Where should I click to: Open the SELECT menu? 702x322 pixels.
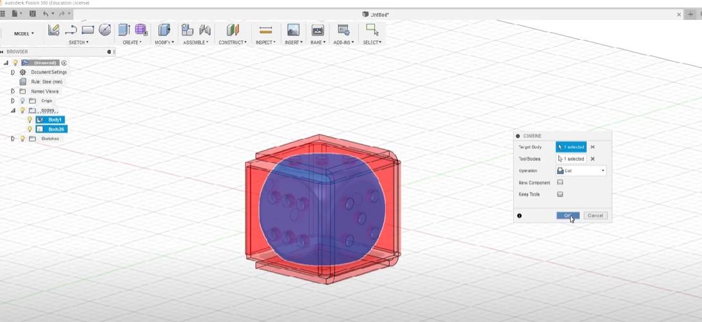coord(372,42)
